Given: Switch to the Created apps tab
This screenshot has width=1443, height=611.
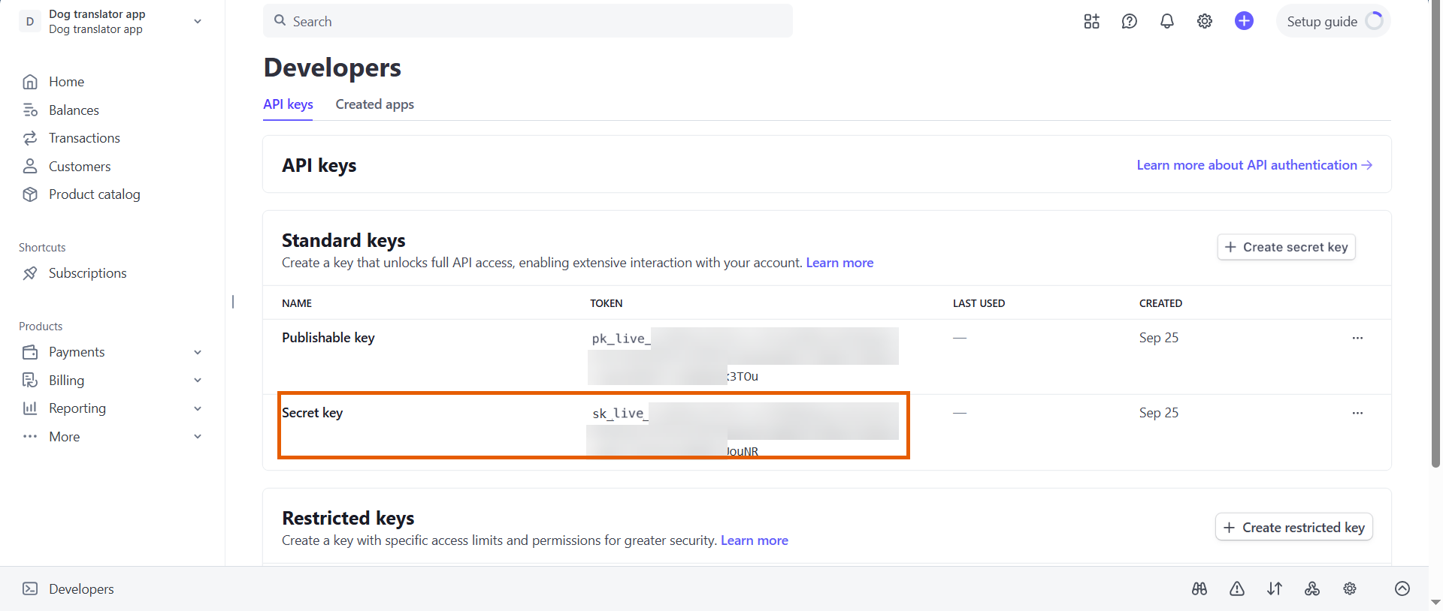Looking at the screenshot, I should pyautogui.click(x=374, y=104).
